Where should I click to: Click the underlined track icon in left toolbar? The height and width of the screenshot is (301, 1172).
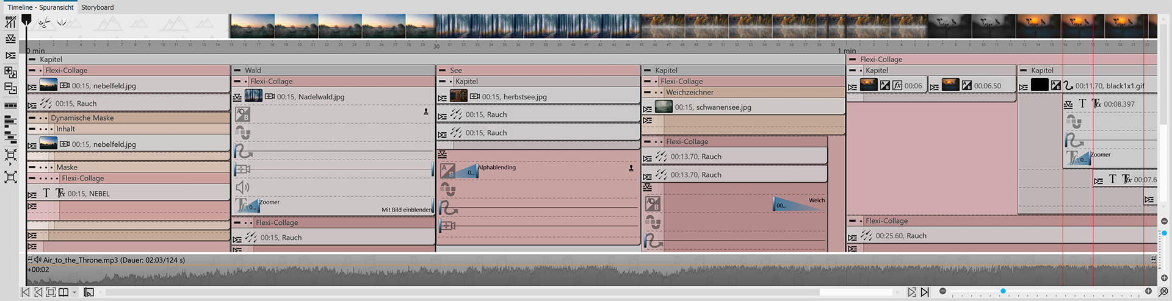[10, 39]
